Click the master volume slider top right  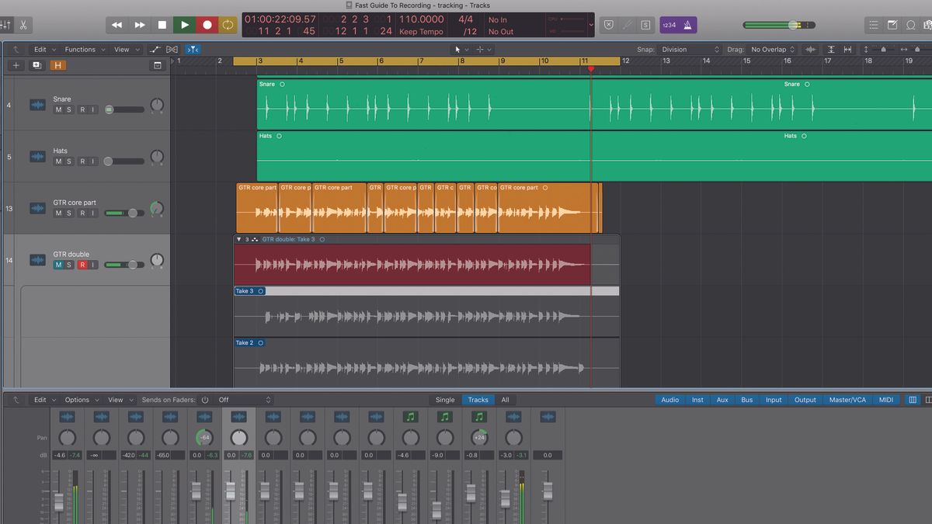(x=794, y=24)
